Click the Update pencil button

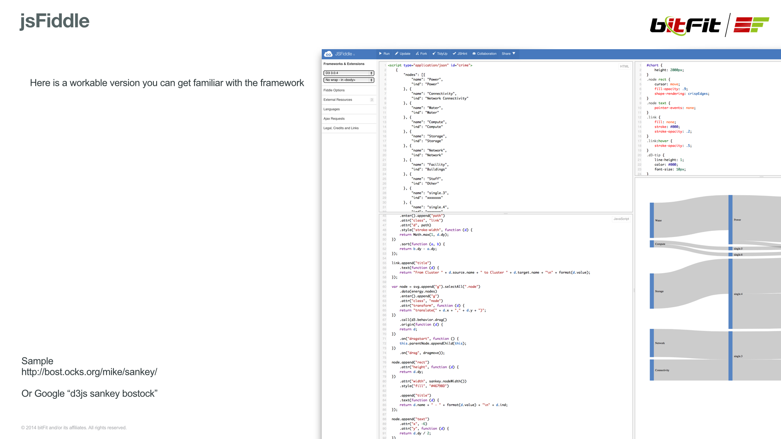[402, 54]
